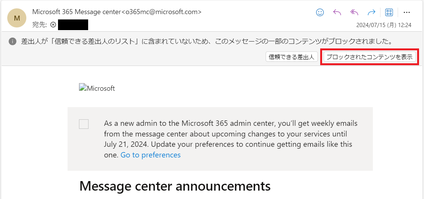Follow the Go to preferences link
Viewport: 424px width, 199px height.
click(x=150, y=155)
